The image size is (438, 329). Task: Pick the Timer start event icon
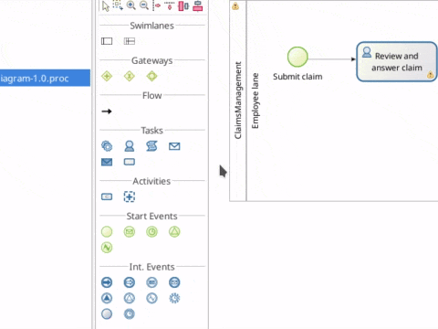coord(151,232)
